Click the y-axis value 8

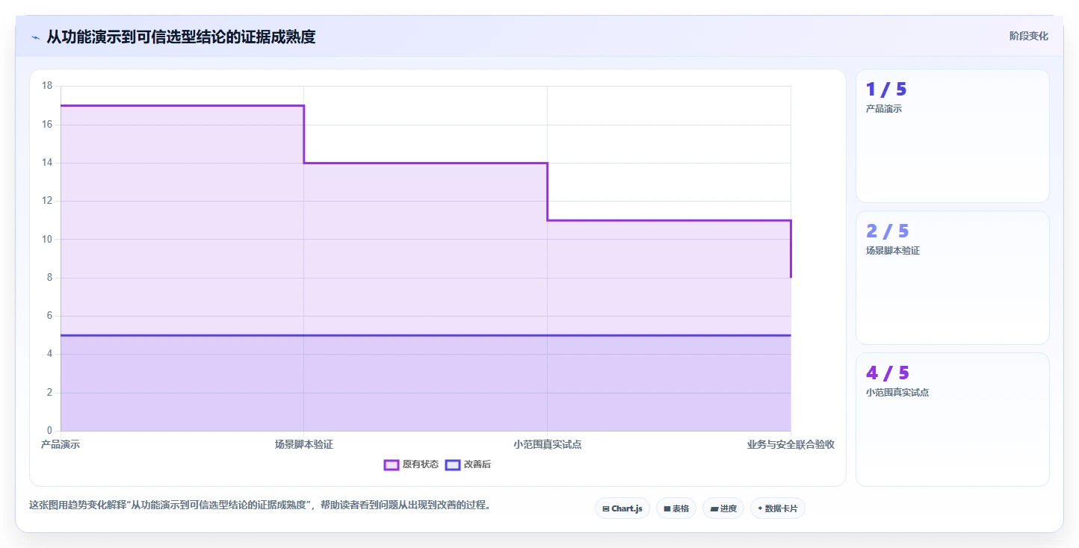click(x=49, y=278)
